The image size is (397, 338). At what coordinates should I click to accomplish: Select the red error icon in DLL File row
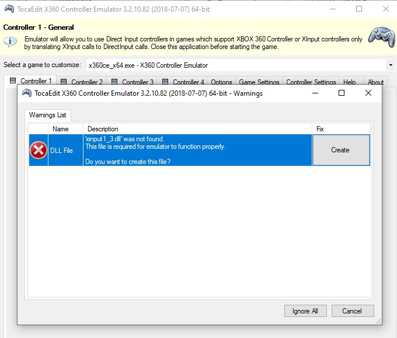tap(39, 150)
